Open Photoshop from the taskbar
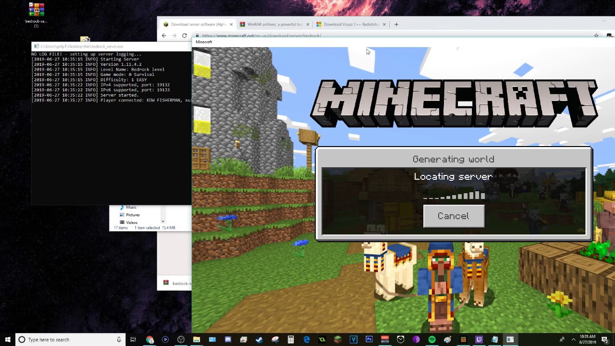This screenshot has height=346, width=615. coord(369,340)
